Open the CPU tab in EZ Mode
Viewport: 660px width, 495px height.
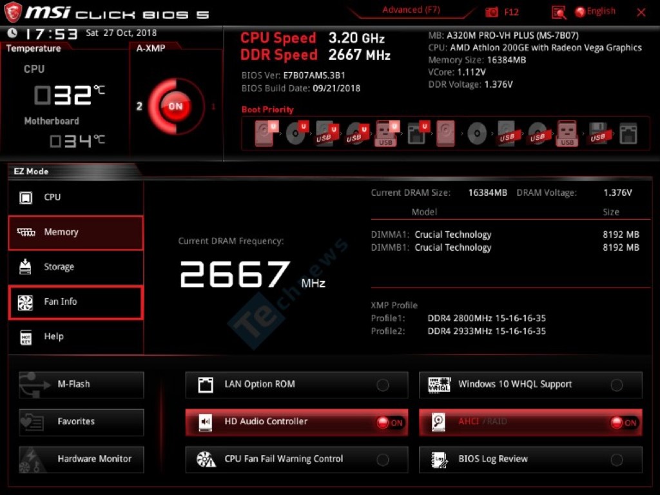click(x=76, y=197)
